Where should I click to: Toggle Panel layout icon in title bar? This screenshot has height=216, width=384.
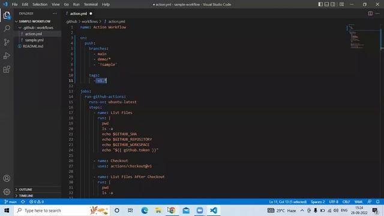tap(326, 4)
